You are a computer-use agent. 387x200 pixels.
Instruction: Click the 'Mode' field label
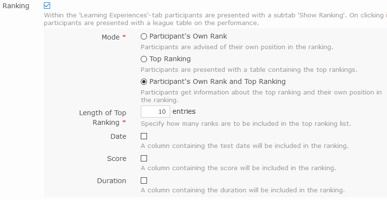[x=110, y=37]
